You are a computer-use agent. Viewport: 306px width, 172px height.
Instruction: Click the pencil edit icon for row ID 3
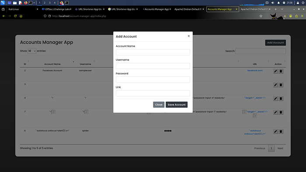(x=275, y=85)
